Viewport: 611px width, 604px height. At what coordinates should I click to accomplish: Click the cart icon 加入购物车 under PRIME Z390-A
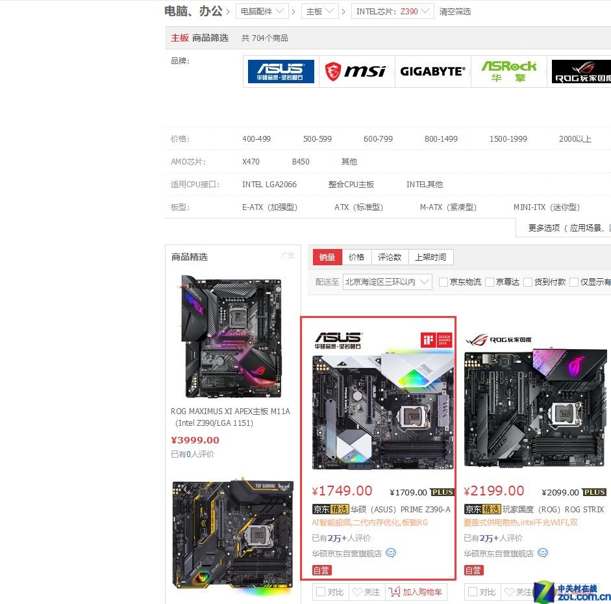click(394, 592)
